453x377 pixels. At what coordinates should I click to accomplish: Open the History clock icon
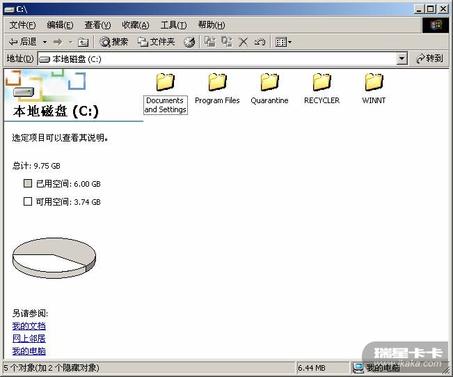click(x=189, y=43)
